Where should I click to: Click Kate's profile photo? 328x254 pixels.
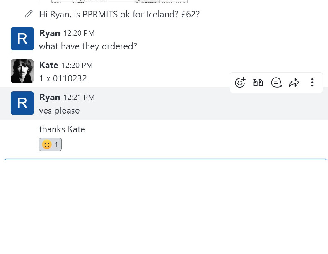[22, 71]
